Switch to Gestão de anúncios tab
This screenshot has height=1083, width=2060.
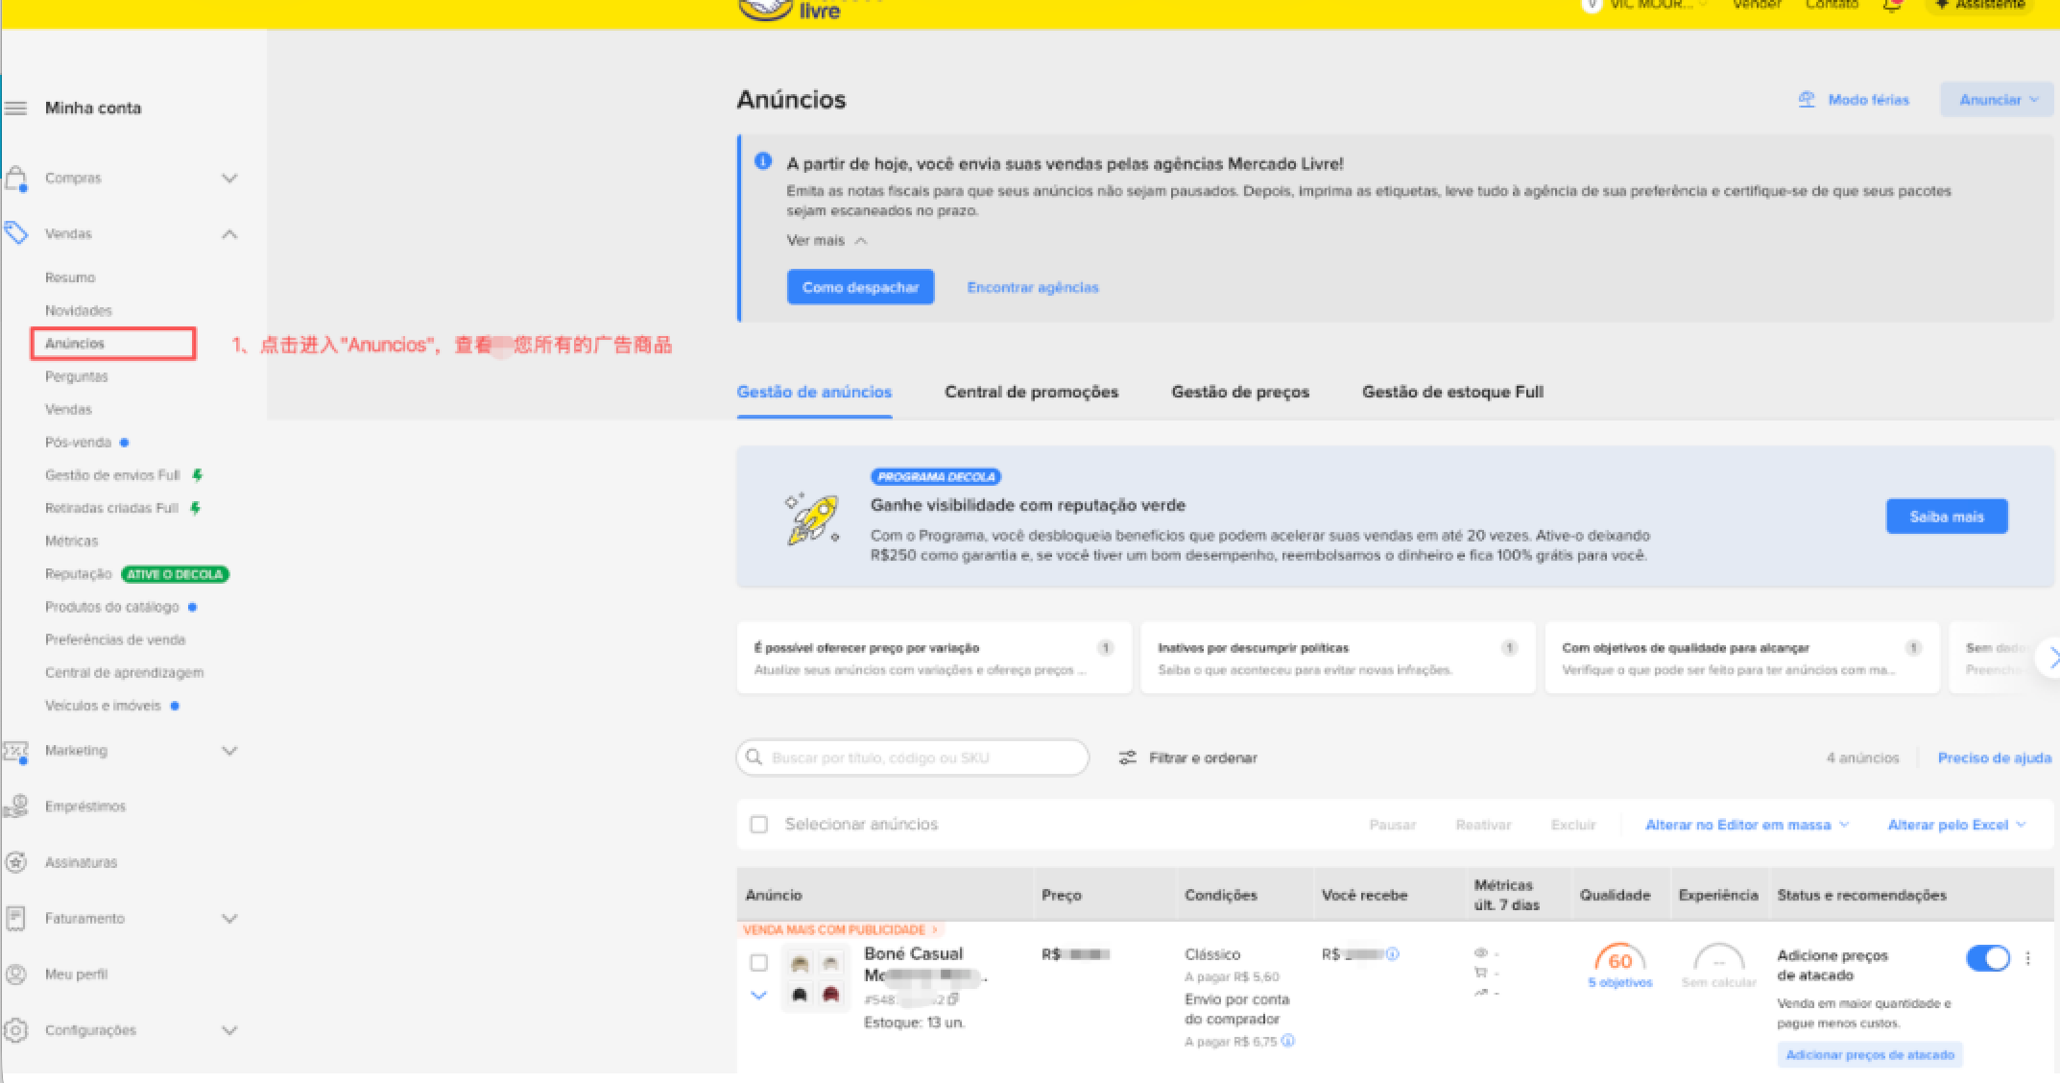[x=814, y=392]
